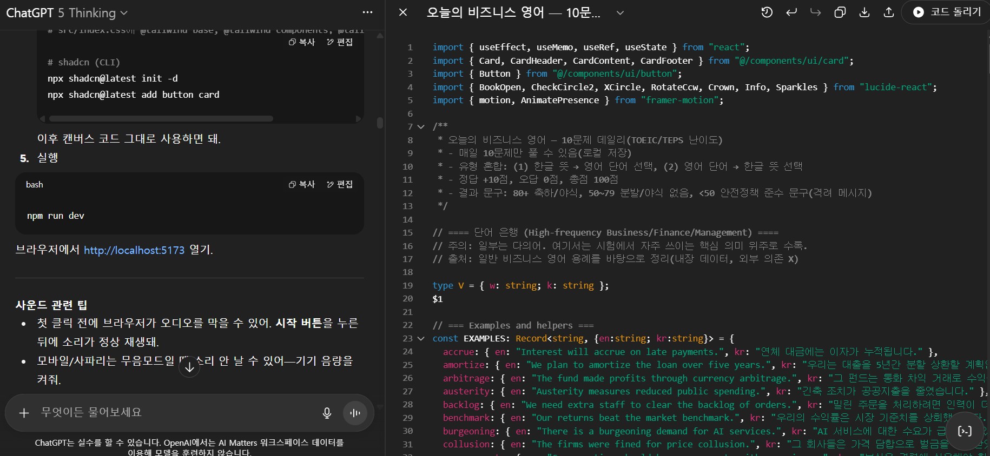The width and height of the screenshot is (990, 456).
Task: Place cursor on the $1 placeholder line
Action: [x=438, y=299]
